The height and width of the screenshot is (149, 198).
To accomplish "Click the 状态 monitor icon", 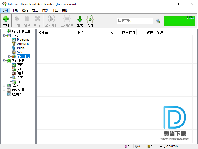I will point(9,86).
